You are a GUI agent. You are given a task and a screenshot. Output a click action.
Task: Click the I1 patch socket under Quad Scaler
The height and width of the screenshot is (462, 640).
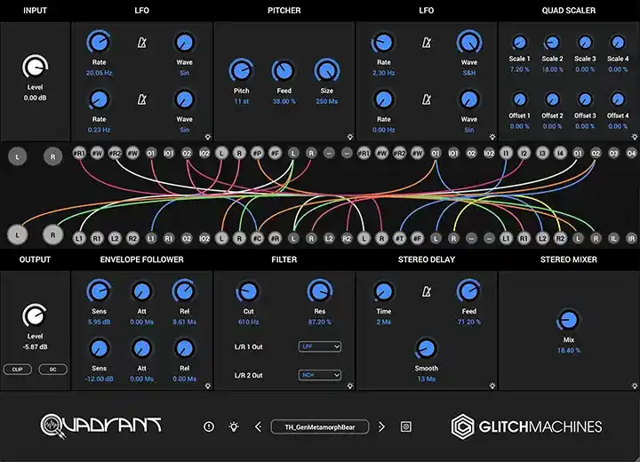506,153
